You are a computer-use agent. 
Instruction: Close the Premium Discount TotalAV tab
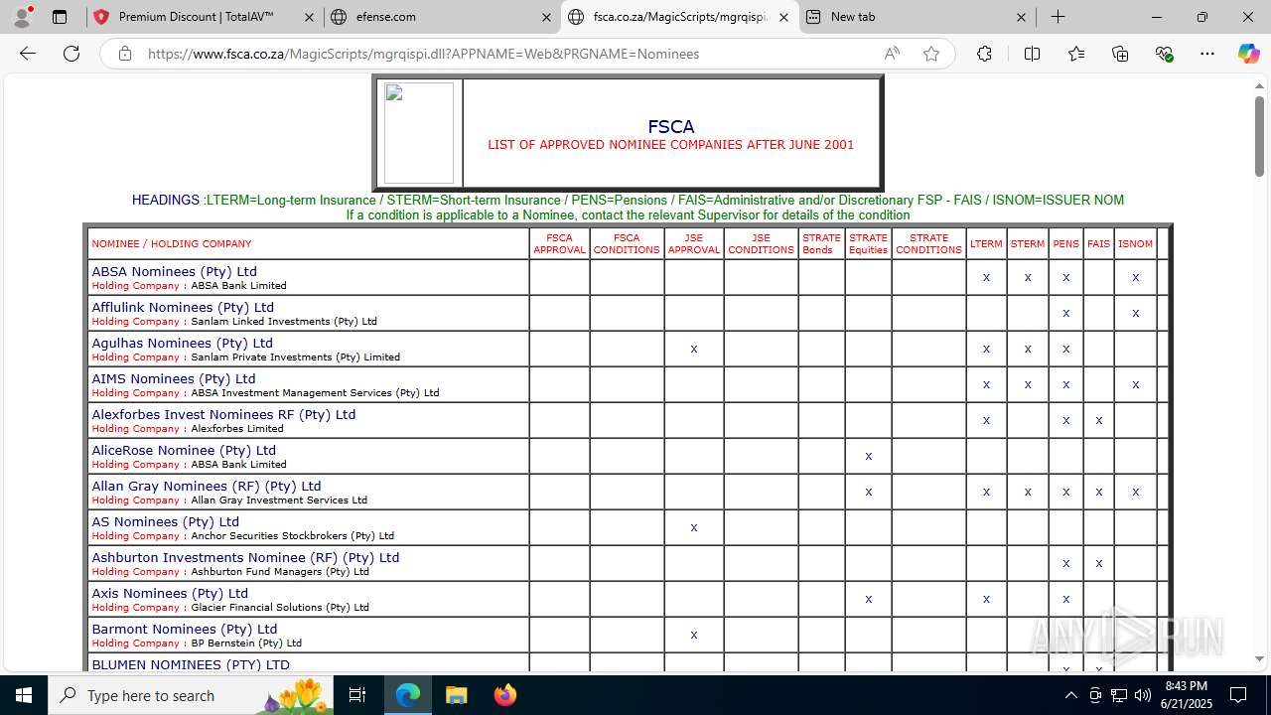click(309, 17)
